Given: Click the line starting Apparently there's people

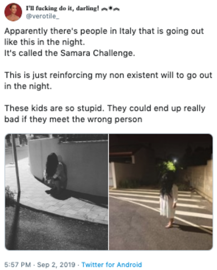Looking at the screenshot, I should 104,31.
